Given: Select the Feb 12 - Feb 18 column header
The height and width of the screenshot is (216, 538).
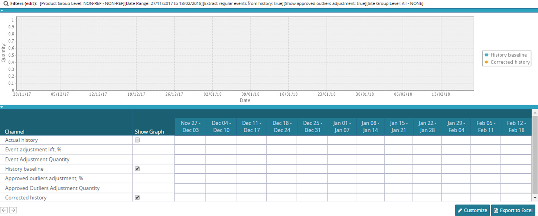Looking at the screenshot, I should click(x=516, y=127).
